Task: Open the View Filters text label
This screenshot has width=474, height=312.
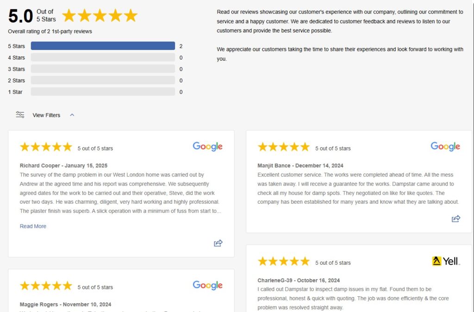Action: tap(46, 115)
